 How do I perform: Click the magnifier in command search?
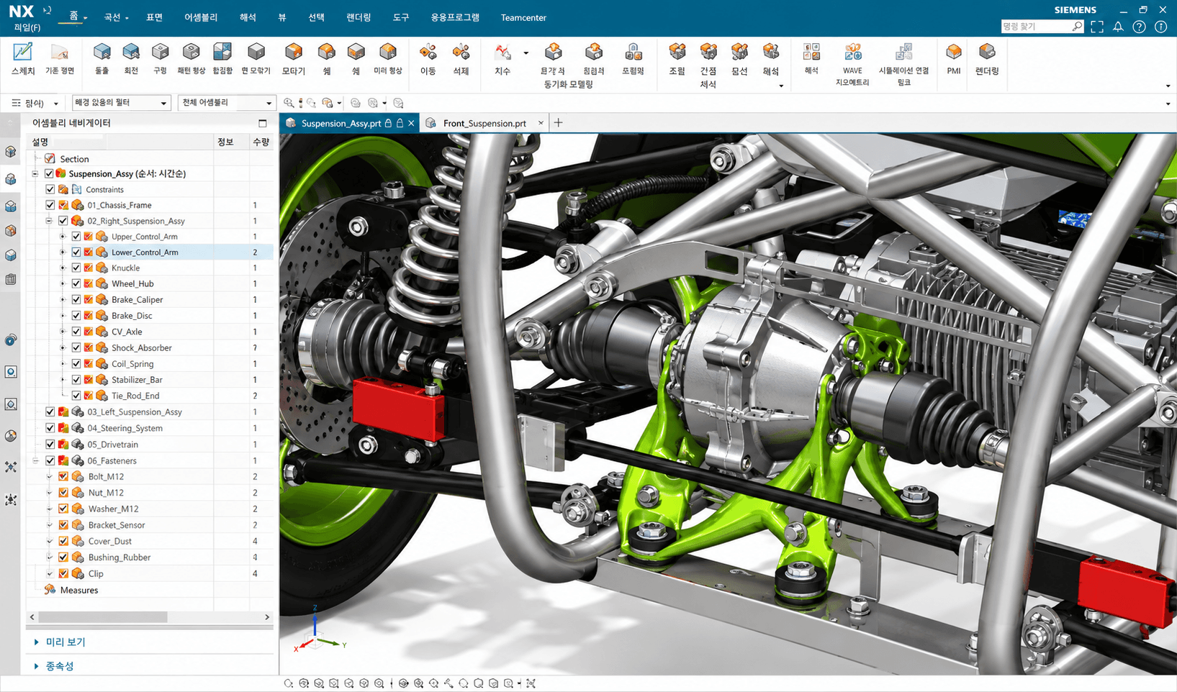click(1076, 27)
